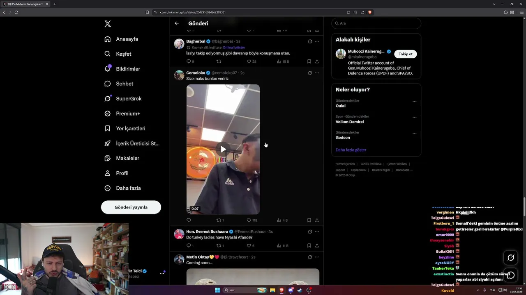526x295 pixels.
Task: Go back with Gönderi arrow
Action: click(x=177, y=23)
